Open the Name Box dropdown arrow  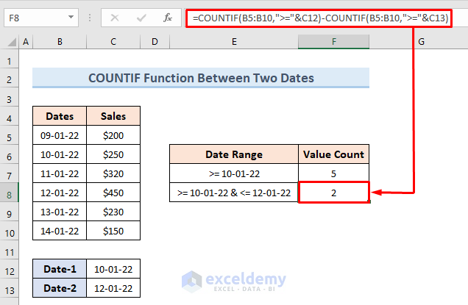70,18
